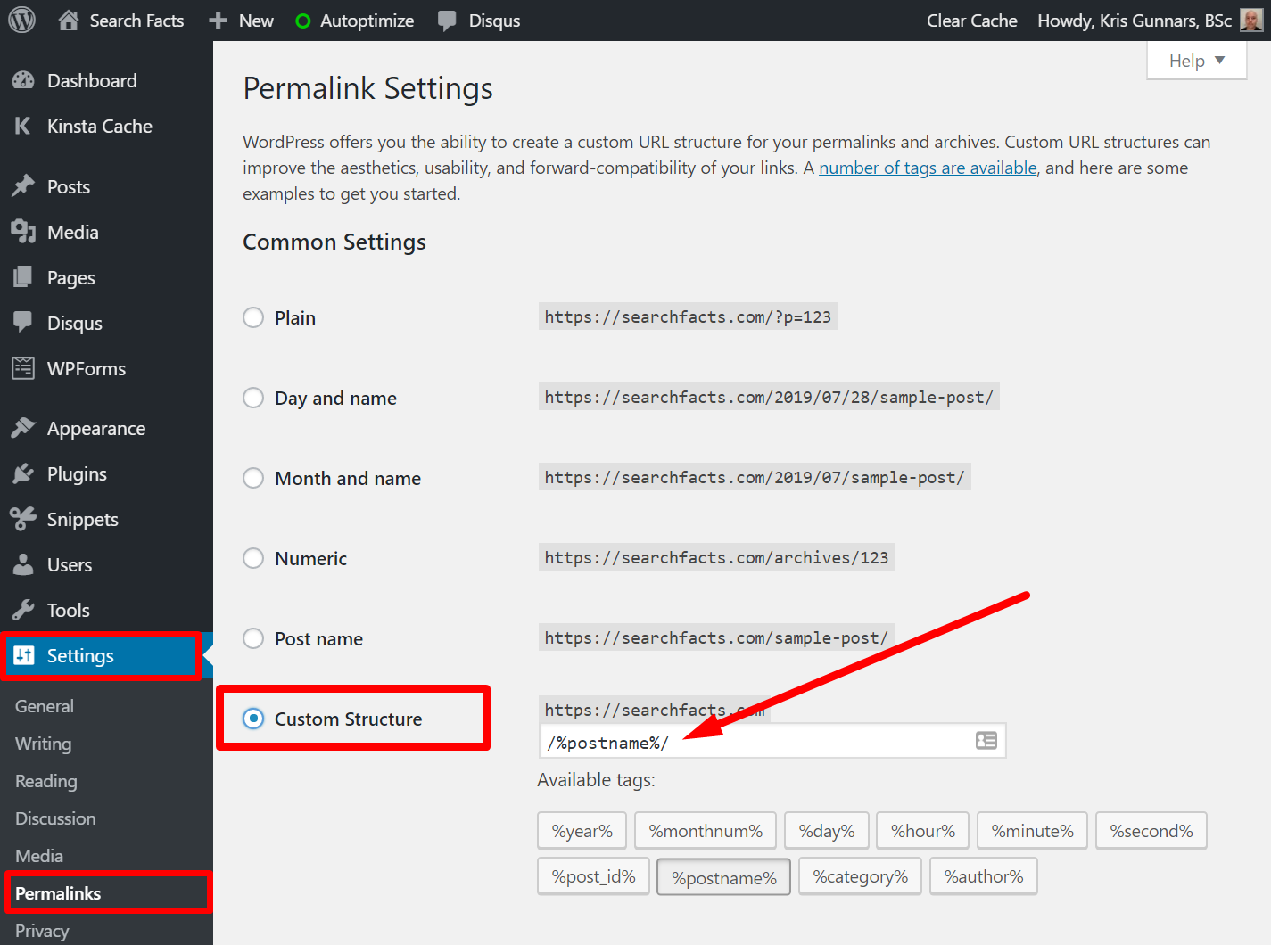Open the Plugins icon in sidebar
The image size is (1271, 945).
(x=24, y=473)
